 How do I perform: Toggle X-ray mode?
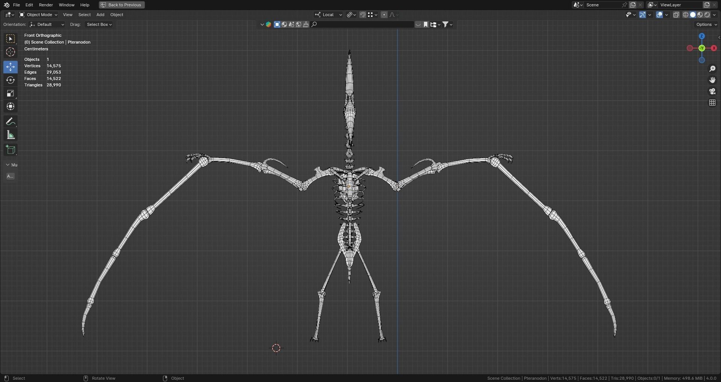[676, 15]
